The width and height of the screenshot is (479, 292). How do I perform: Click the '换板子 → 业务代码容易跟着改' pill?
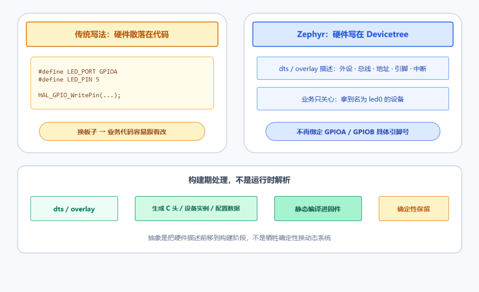122,131
